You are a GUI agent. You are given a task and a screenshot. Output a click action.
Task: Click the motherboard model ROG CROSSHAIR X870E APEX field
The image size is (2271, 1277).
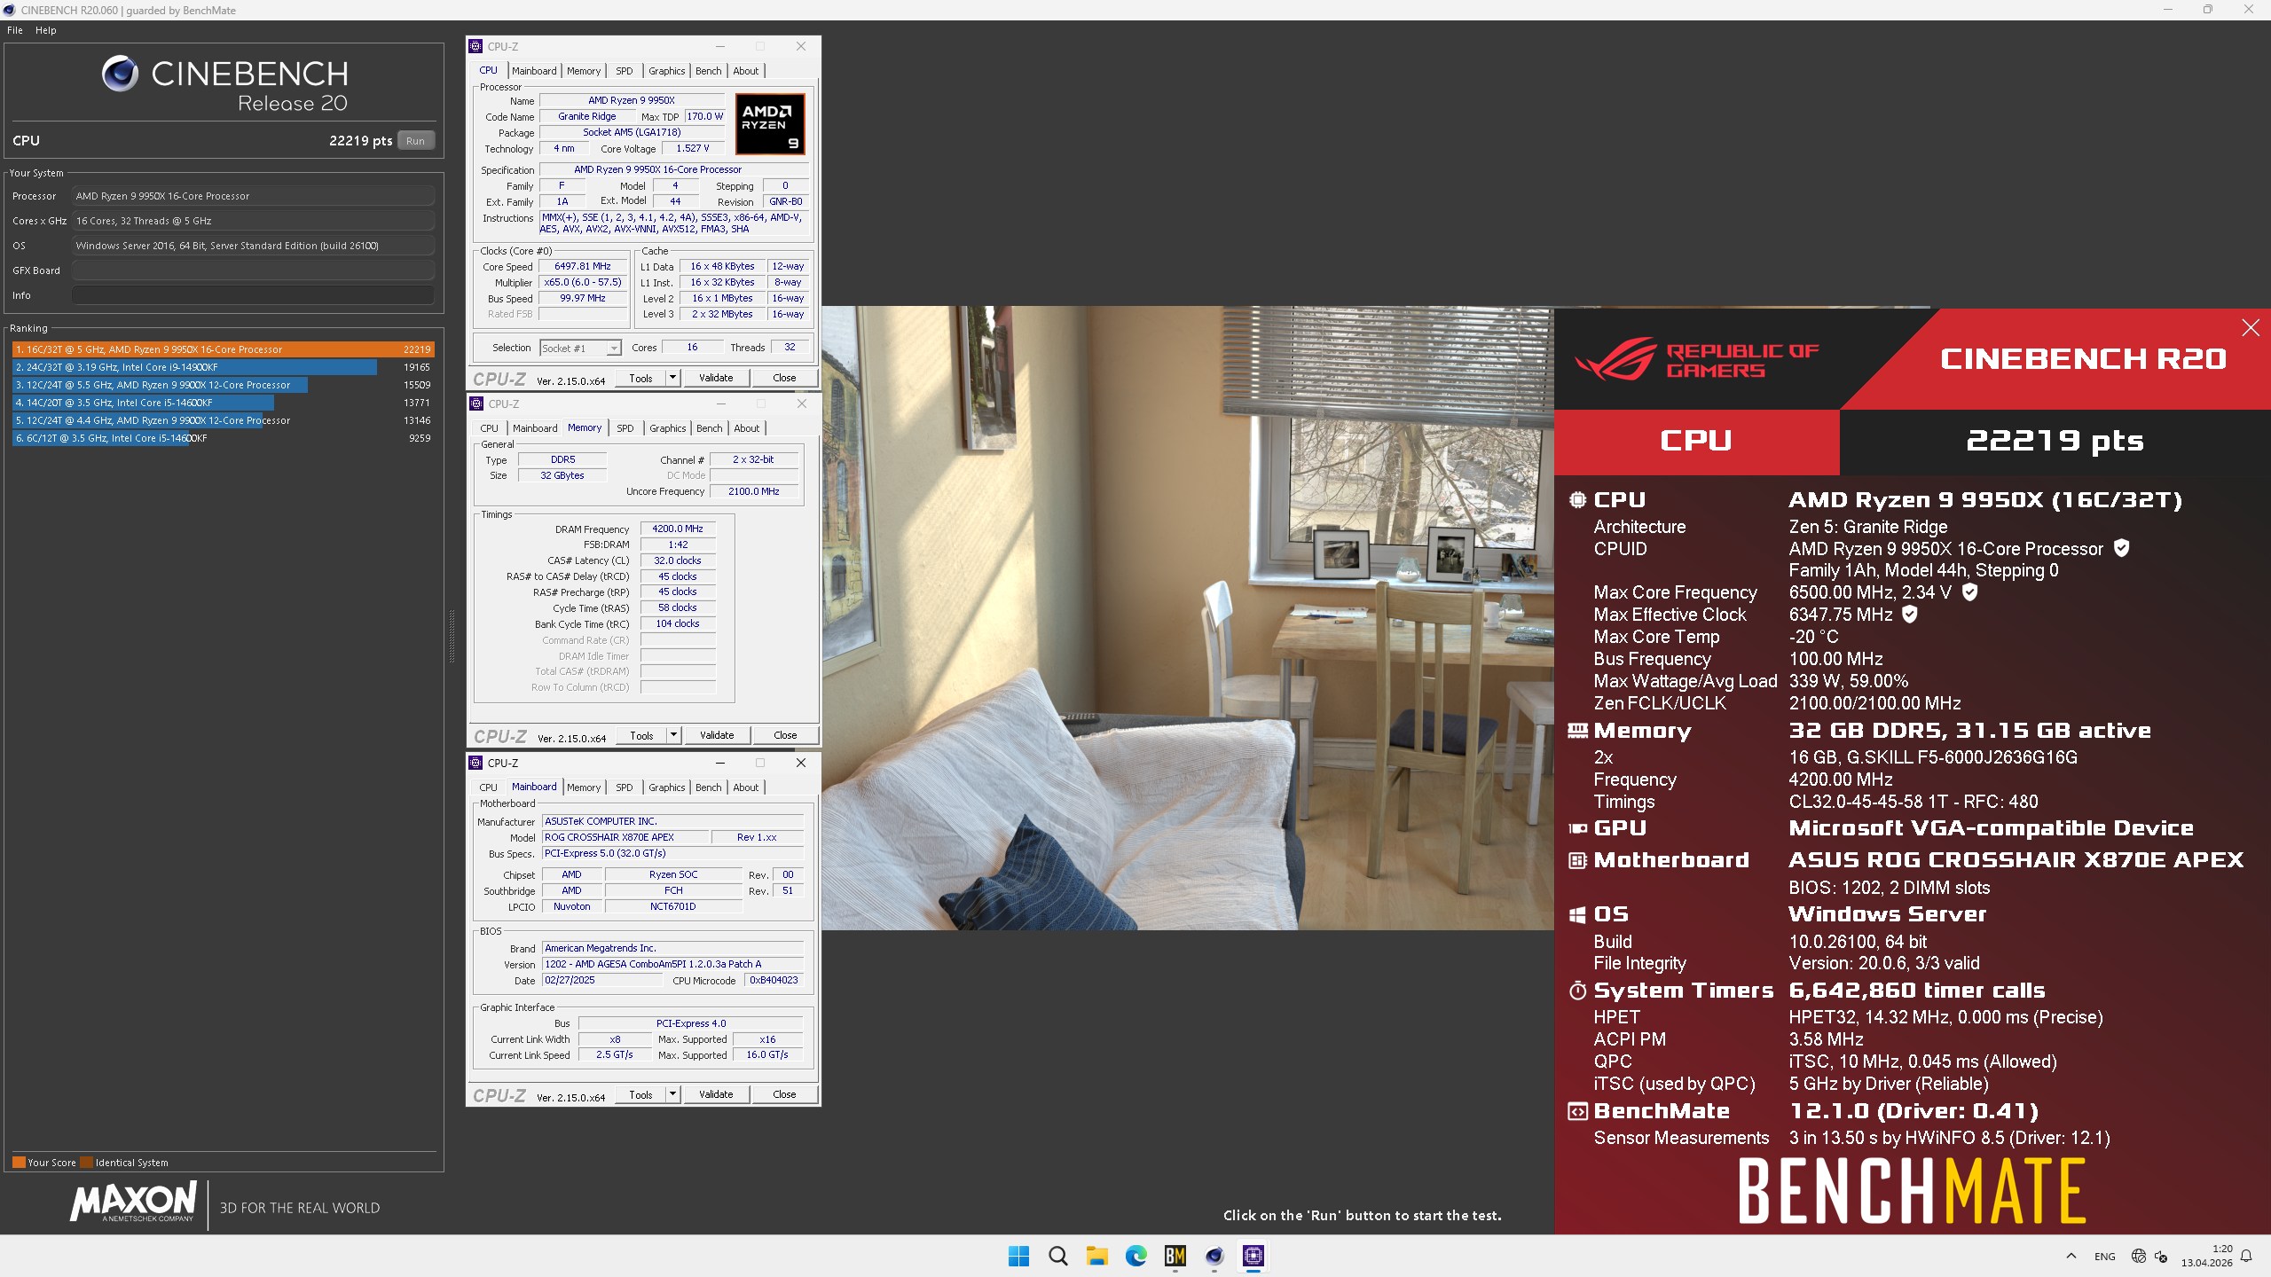[625, 837]
